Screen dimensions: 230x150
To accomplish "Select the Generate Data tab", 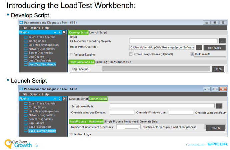I will [x=149, y=121].
